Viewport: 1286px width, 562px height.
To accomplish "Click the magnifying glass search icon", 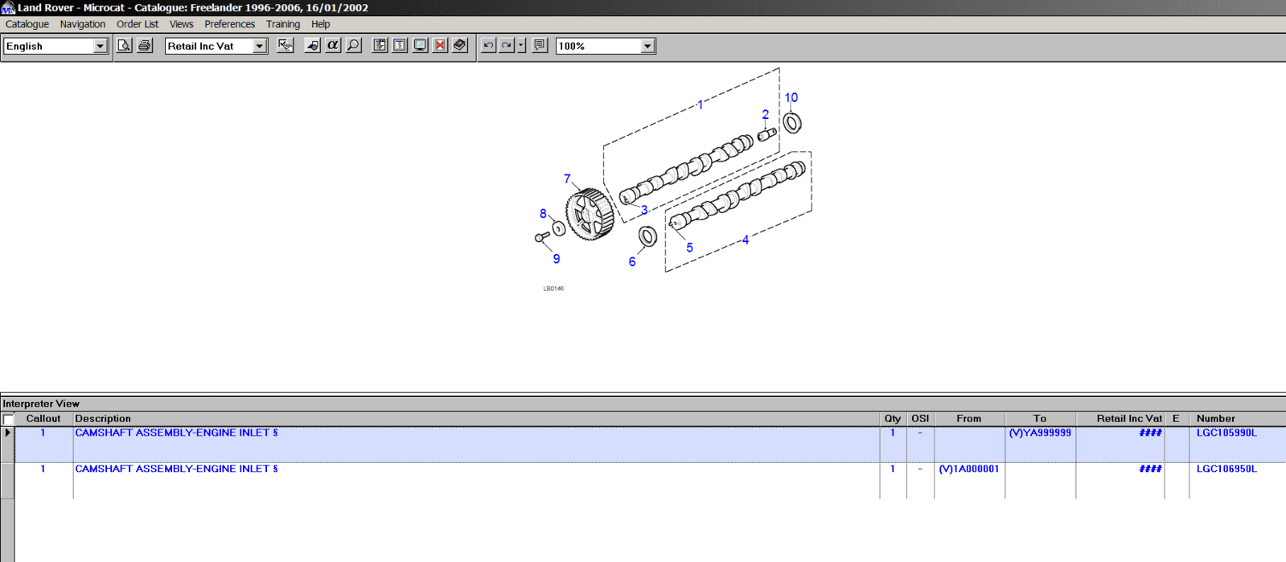I will tap(353, 46).
